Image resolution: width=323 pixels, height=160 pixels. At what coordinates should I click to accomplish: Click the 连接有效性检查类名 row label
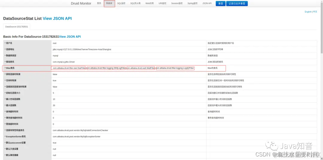click(x=15, y=130)
